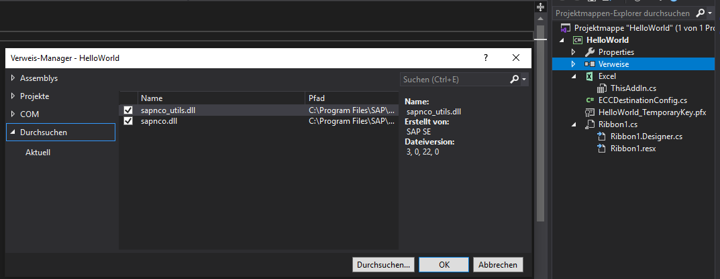Click the Ribbon1.cs file icon

(590, 124)
